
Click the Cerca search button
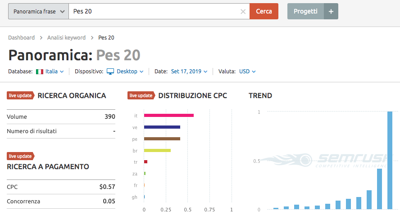pos(264,11)
